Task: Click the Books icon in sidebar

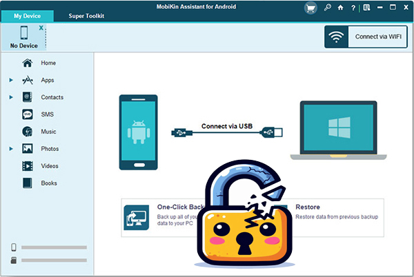Action: 28,183
